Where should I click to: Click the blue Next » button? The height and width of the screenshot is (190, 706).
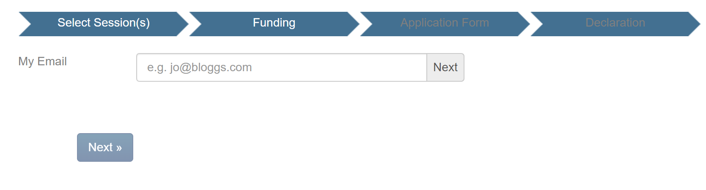click(105, 147)
